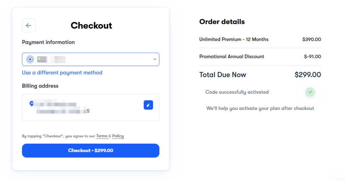
Task: Click the green checkmark beside code activated
Action: click(x=310, y=92)
